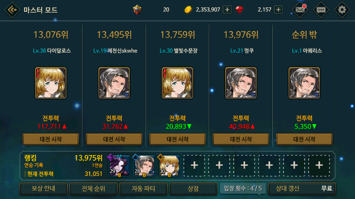
Task: Select level 29 purple-haired hero in party
Action: pyautogui.click(x=119, y=166)
